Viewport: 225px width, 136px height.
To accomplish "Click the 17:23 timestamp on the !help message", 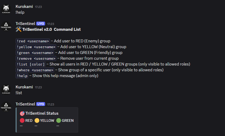I will tap(39, 7).
